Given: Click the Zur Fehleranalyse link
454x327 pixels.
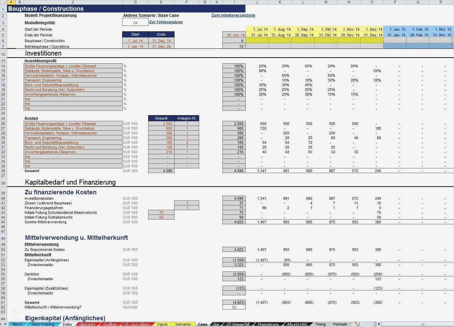Looking at the screenshot, I should click(x=165, y=22).
